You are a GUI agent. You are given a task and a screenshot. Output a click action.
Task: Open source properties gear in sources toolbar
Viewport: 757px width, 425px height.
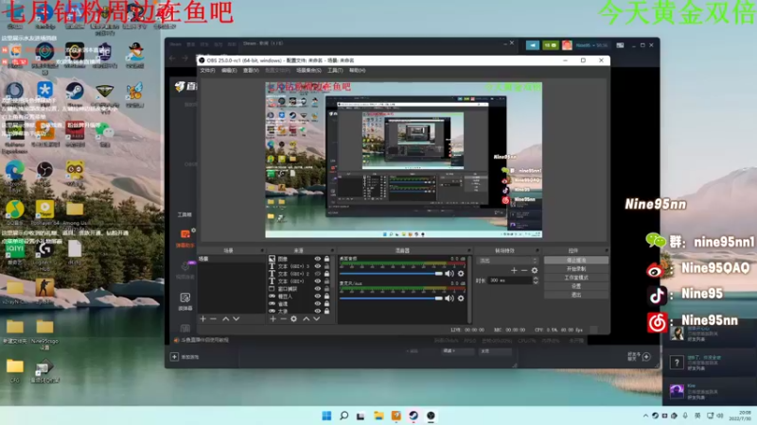point(293,319)
